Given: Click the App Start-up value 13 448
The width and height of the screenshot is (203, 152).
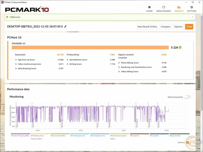Looking at the screenshot, I should (60, 60).
